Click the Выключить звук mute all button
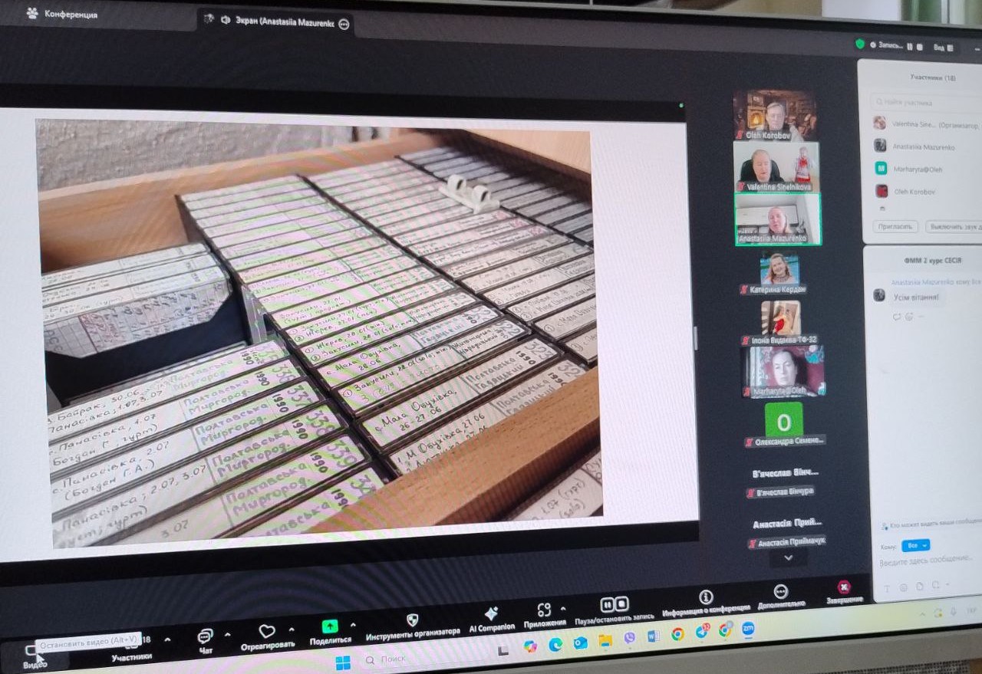This screenshot has width=982, height=674. pos(953,226)
